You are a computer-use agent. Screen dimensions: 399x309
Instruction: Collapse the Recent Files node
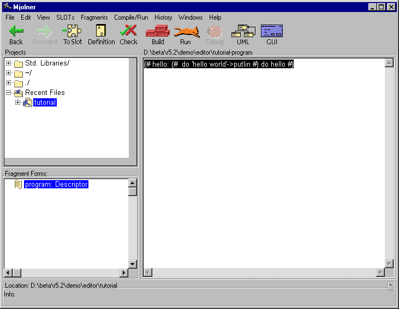[x=9, y=93]
